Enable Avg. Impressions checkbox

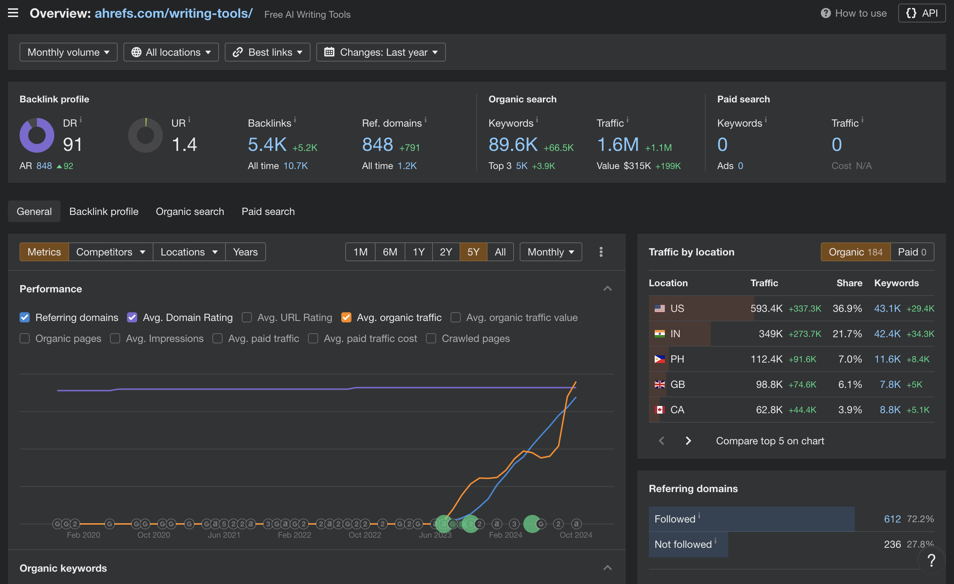click(115, 338)
